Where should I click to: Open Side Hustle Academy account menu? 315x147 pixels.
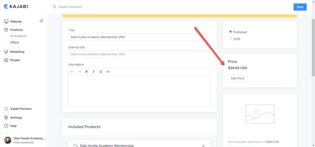[x=24, y=140]
